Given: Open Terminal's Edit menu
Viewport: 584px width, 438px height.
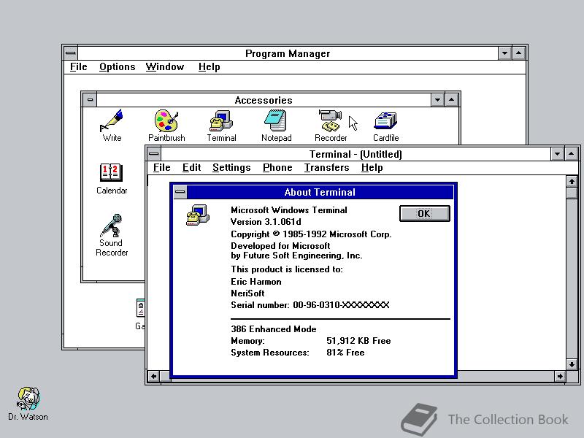Looking at the screenshot, I should click(191, 168).
